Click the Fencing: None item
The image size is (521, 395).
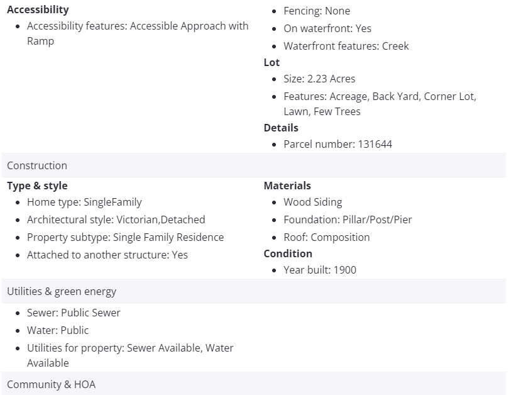[x=317, y=11]
